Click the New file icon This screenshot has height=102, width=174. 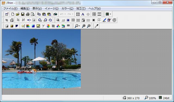[x=13, y=14]
